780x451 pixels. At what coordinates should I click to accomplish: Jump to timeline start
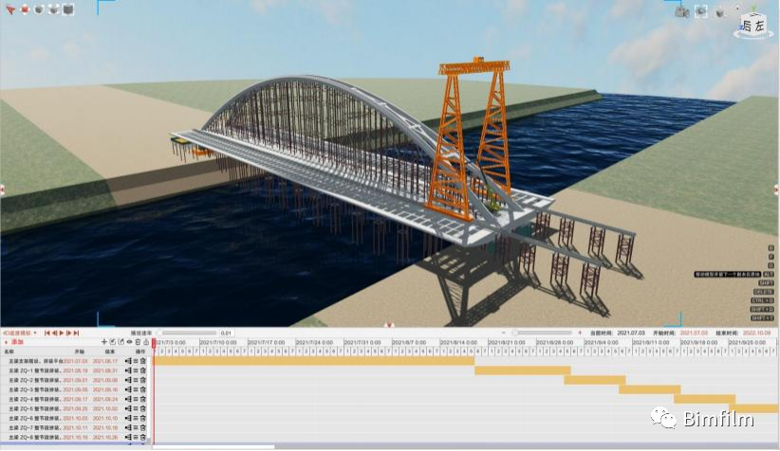(47, 333)
